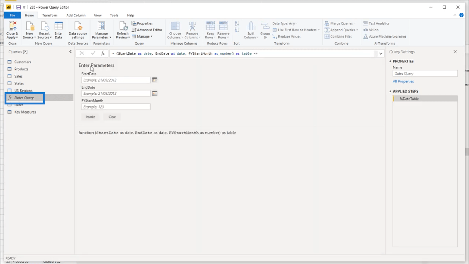Image resolution: width=469 pixels, height=264 pixels.
Task: Switch to the Home tab
Action: click(x=29, y=15)
